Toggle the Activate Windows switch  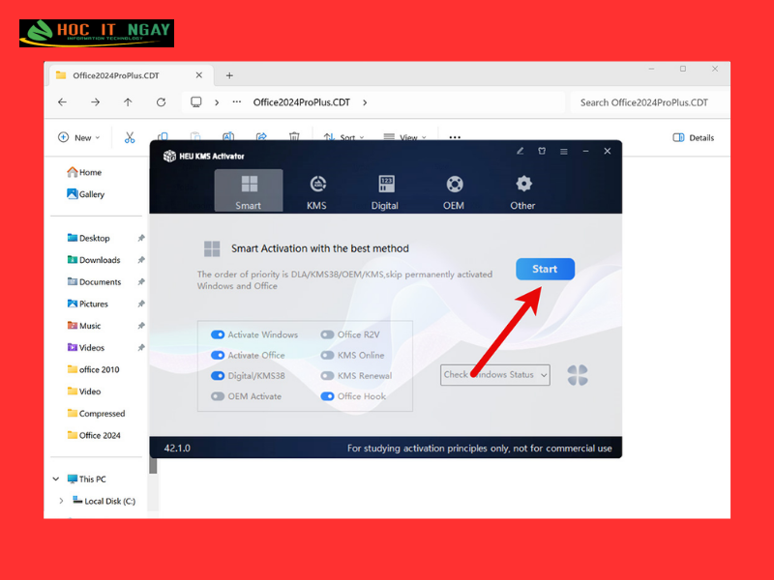click(218, 334)
